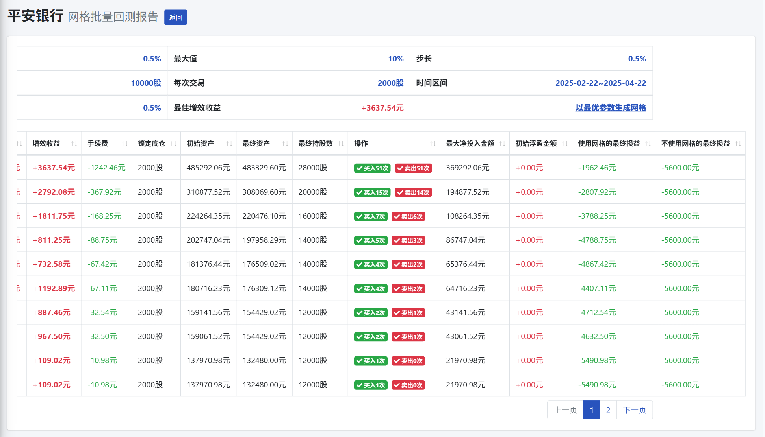Viewport: 765px width, 437px height.
Task: Sort by 最终资产 column arrows
Action: 285,144
